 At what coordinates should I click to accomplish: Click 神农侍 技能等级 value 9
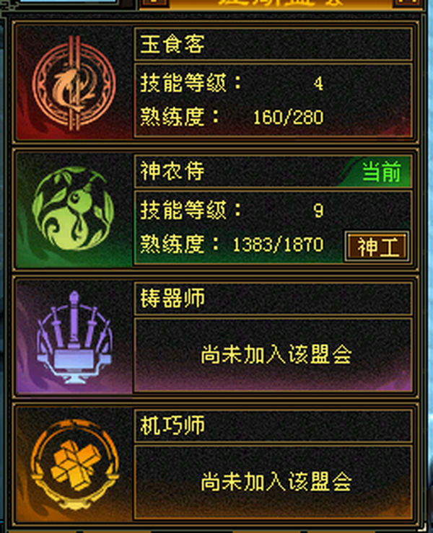point(318,211)
